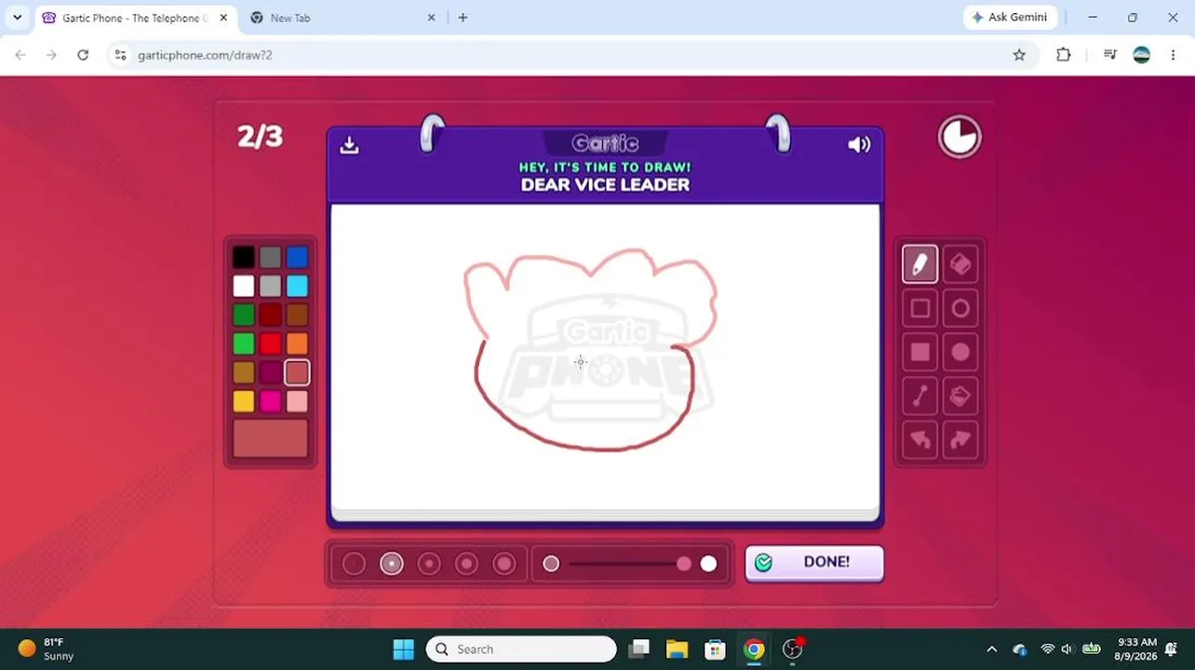View site information icon in address bar

120,55
